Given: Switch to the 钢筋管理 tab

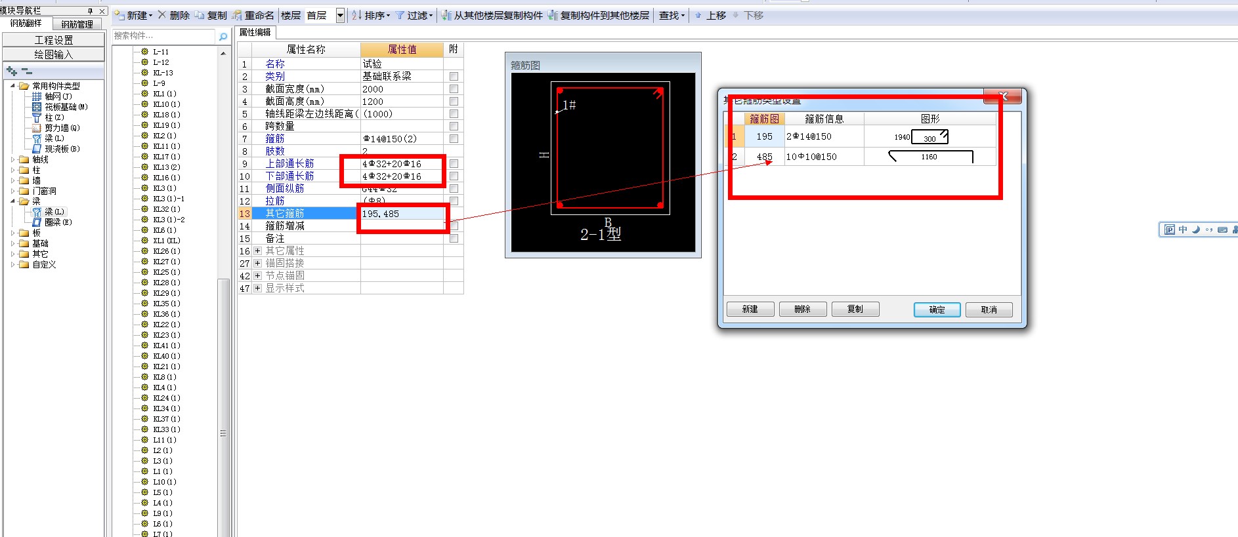Looking at the screenshot, I should pyautogui.click(x=77, y=24).
